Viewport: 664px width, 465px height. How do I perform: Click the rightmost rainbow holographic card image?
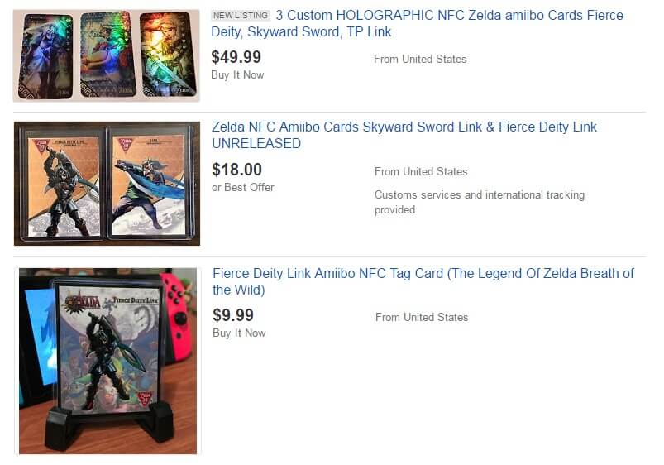(x=168, y=55)
